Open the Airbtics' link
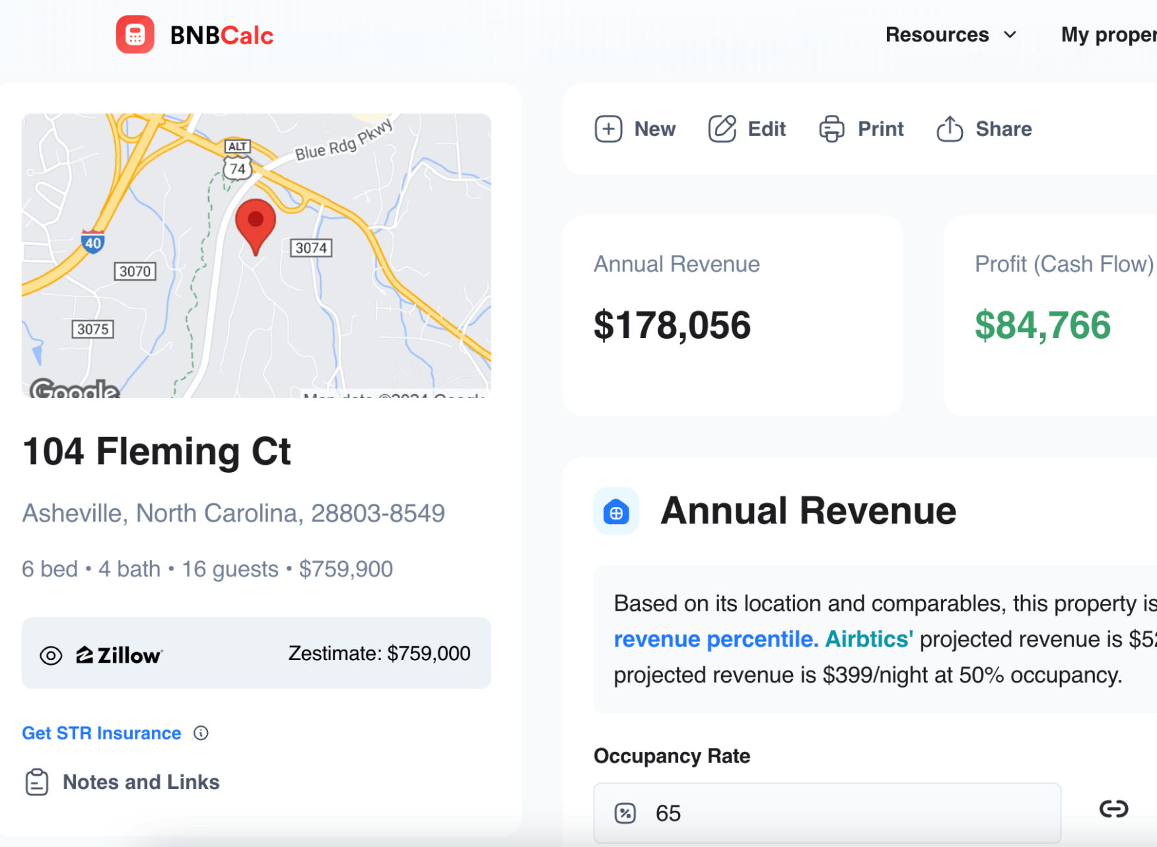The width and height of the screenshot is (1157, 847). [x=868, y=639]
